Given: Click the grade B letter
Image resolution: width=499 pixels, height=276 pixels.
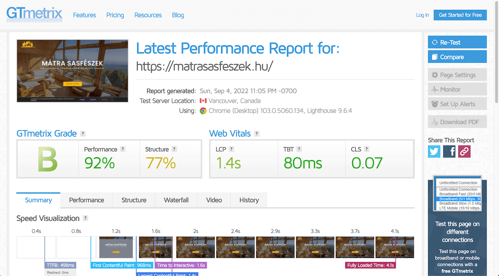Looking at the screenshot, I should point(47,159).
